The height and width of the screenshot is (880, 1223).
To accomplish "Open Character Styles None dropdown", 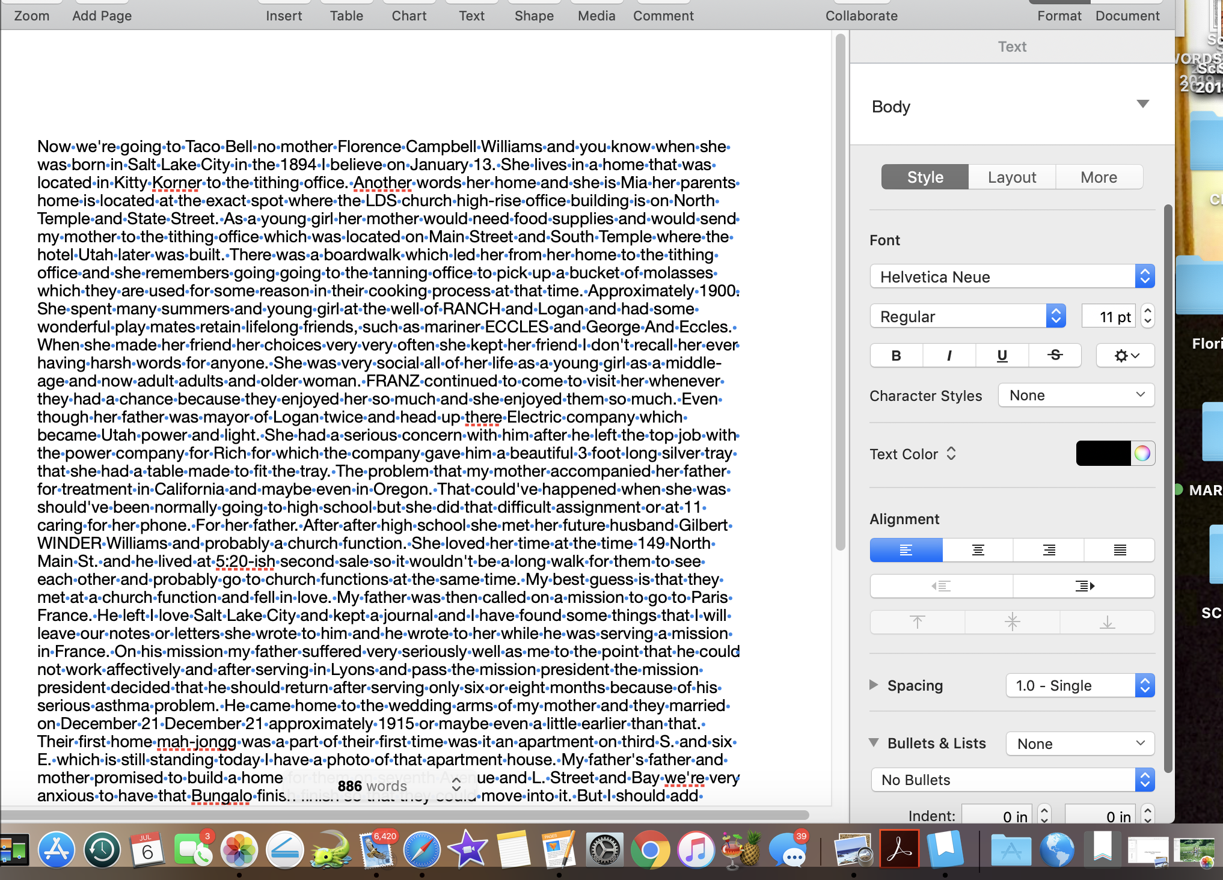I will (1076, 395).
